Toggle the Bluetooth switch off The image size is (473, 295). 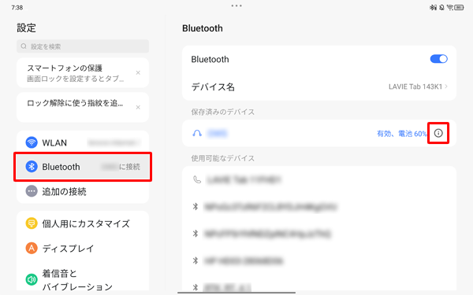point(438,59)
